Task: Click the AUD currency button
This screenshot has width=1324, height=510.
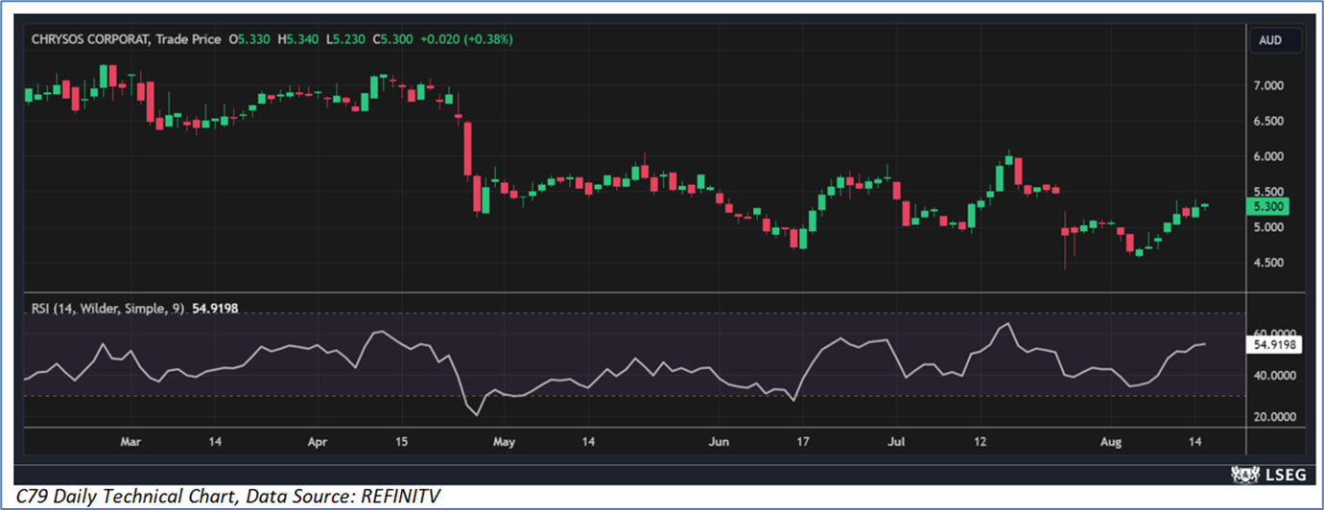Action: 1275,40
